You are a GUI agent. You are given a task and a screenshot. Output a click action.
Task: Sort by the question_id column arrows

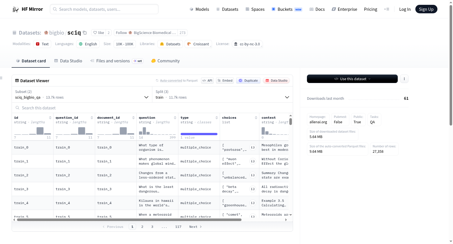click(x=92, y=118)
